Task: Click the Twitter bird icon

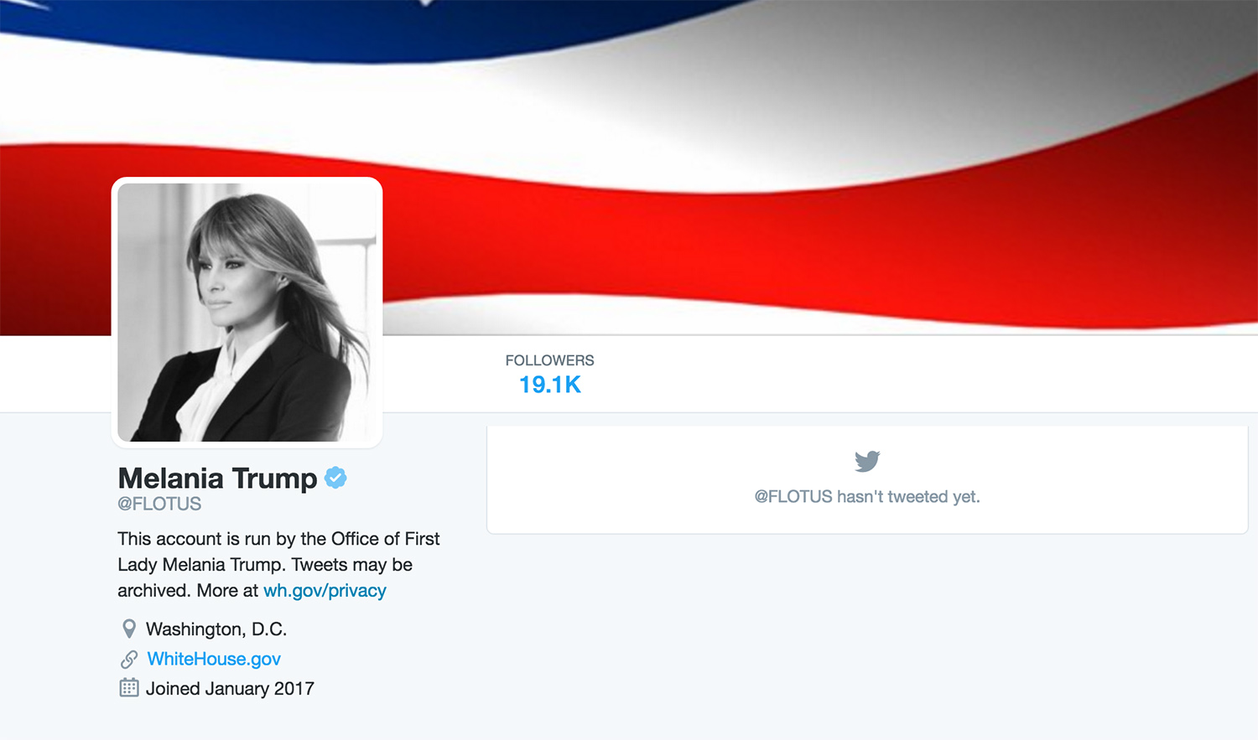Action: click(x=867, y=461)
